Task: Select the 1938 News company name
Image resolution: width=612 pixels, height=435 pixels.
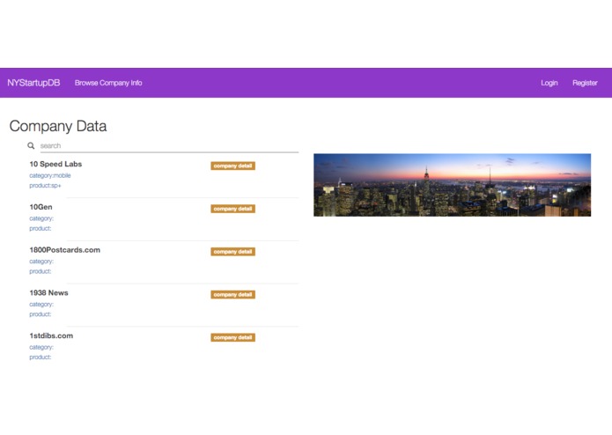Action: coord(48,293)
